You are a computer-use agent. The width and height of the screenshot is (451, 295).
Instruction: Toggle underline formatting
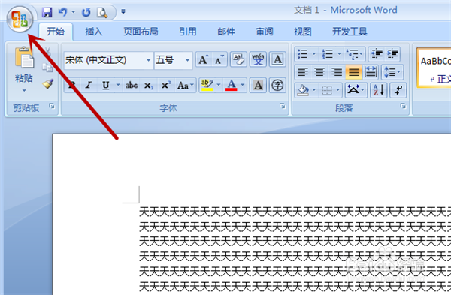pyautogui.click(x=106, y=85)
